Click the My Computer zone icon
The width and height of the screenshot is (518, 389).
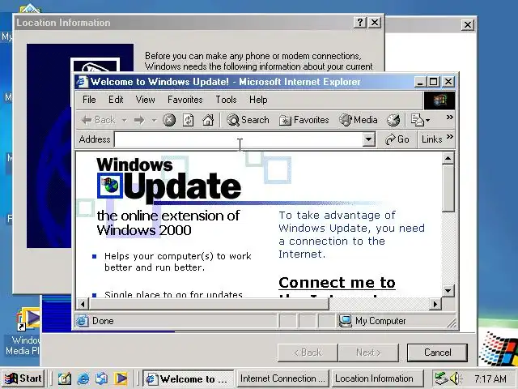tap(346, 321)
